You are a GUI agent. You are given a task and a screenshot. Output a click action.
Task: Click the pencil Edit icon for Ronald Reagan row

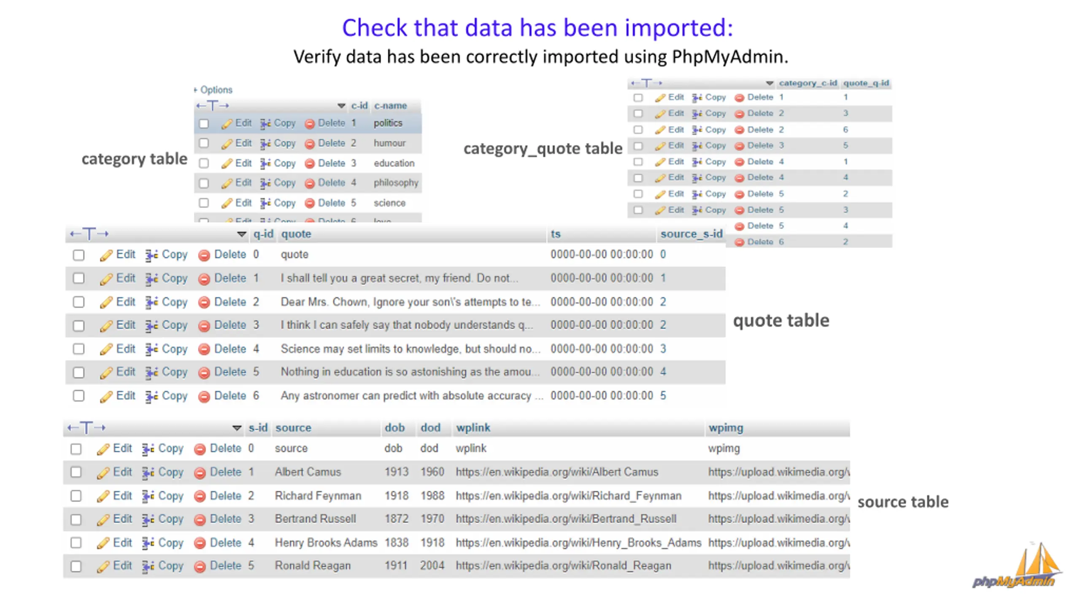pos(103,567)
